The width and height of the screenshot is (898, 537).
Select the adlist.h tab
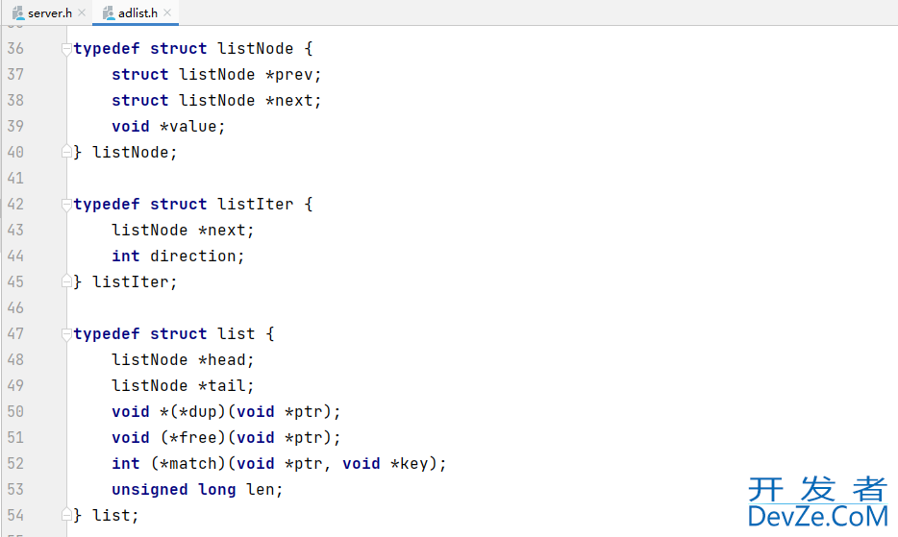click(x=137, y=12)
